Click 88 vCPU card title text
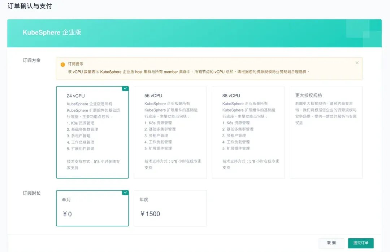The height and width of the screenshot is (252, 390). (231, 96)
